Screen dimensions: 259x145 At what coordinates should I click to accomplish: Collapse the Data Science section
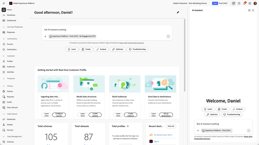coord(4,114)
